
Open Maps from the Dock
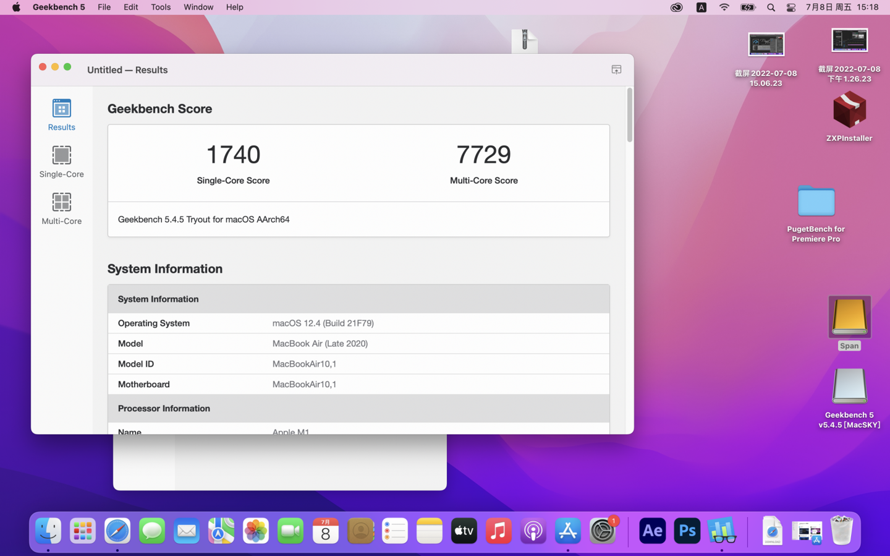click(221, 531)
